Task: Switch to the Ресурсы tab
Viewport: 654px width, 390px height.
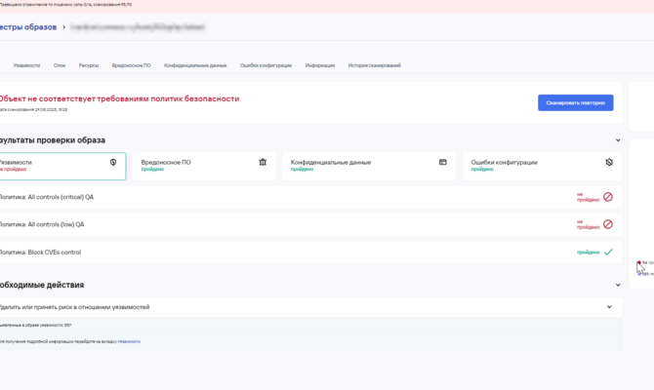Action: pos(89,65)
